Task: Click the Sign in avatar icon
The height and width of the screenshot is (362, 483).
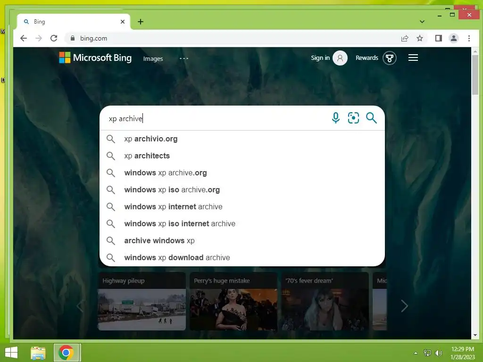Action: pyautogui.click(x=340, y=58)
